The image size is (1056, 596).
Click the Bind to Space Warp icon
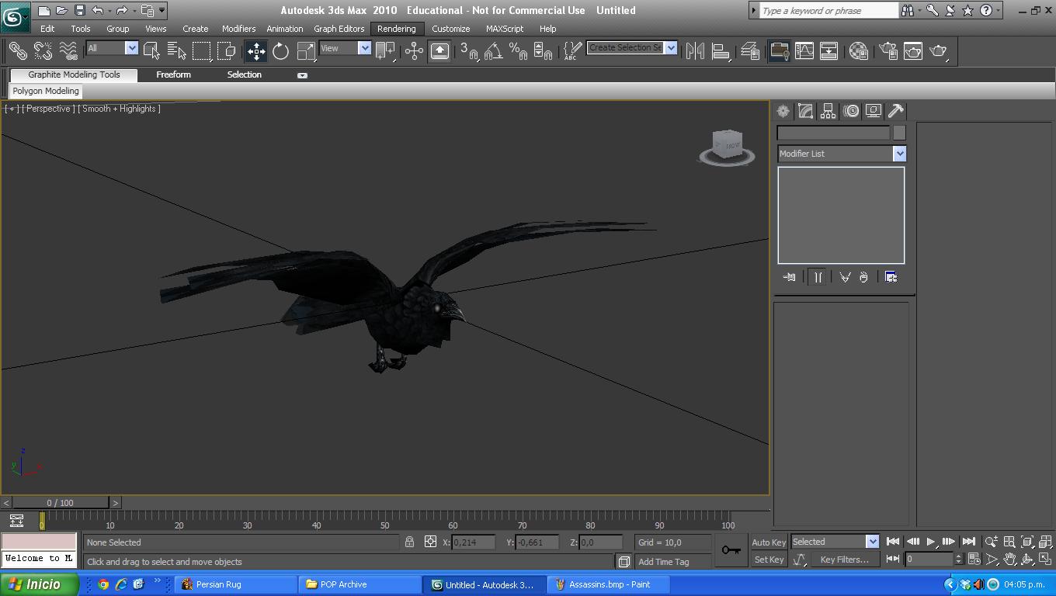(x=68, y=51)
